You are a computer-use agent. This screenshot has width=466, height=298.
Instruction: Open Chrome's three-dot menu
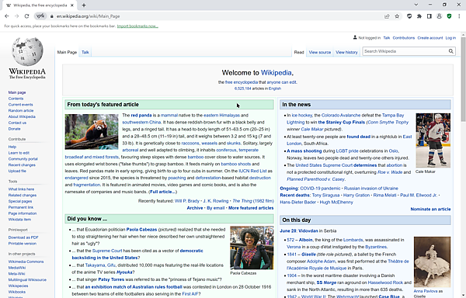tap(459, 16)
